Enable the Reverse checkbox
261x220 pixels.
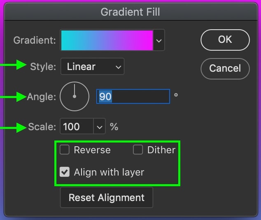click(65, 150)
